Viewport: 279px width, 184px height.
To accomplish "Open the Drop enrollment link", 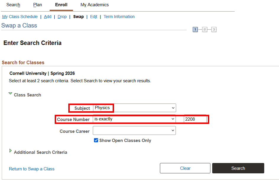I will [x=62, y=17].
